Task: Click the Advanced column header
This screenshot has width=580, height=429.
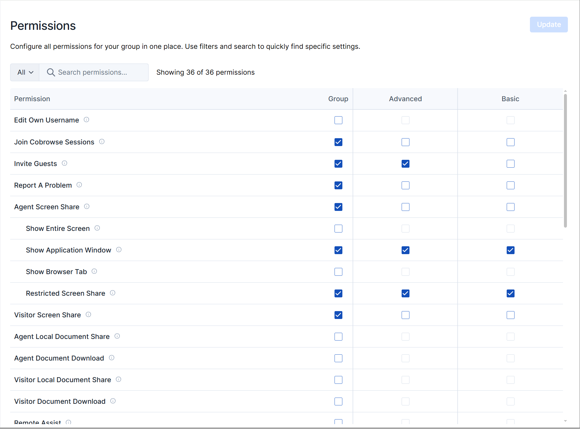Action: pos(405,99)
